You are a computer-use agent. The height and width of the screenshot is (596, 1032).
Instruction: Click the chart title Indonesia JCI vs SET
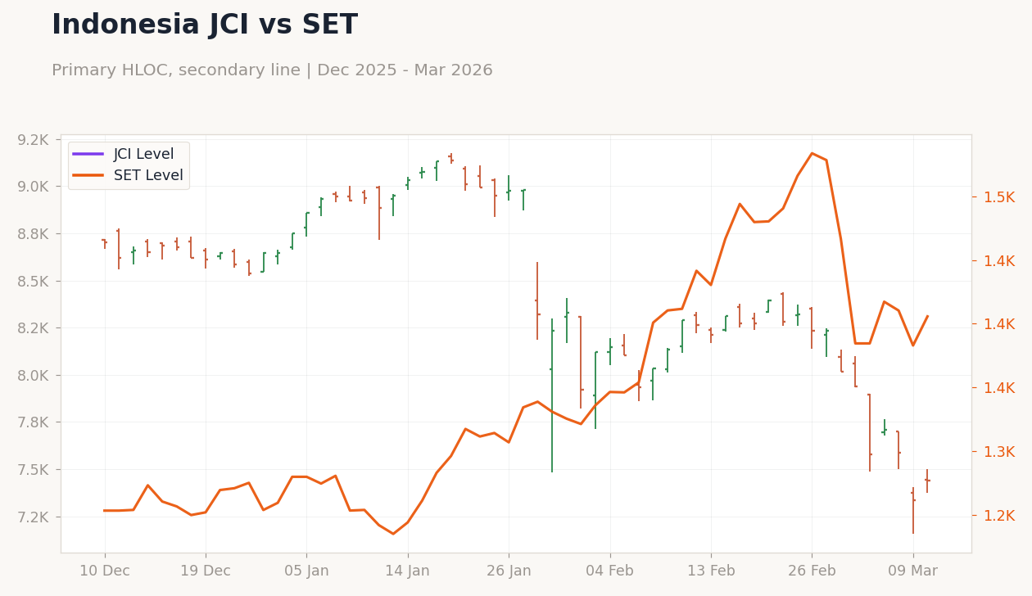205,25
